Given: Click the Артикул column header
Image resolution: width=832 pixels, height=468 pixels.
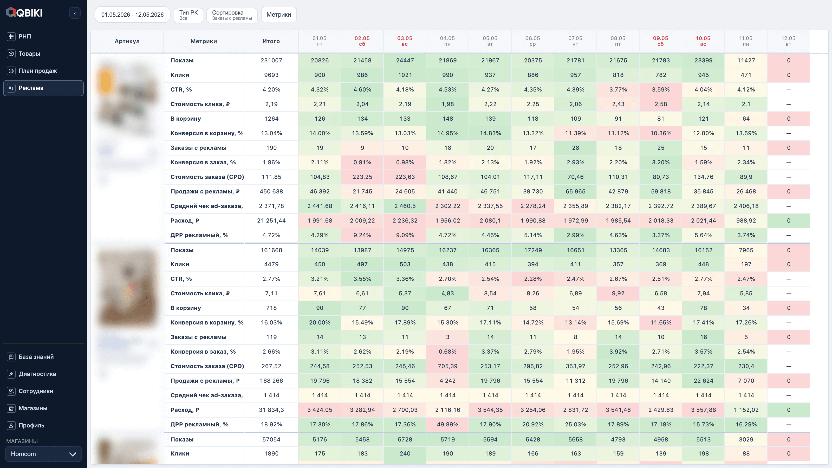Looking at the screenshot, I should [127, 41].
